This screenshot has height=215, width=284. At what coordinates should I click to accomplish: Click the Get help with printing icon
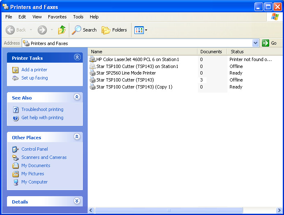[x=16, y=118]
